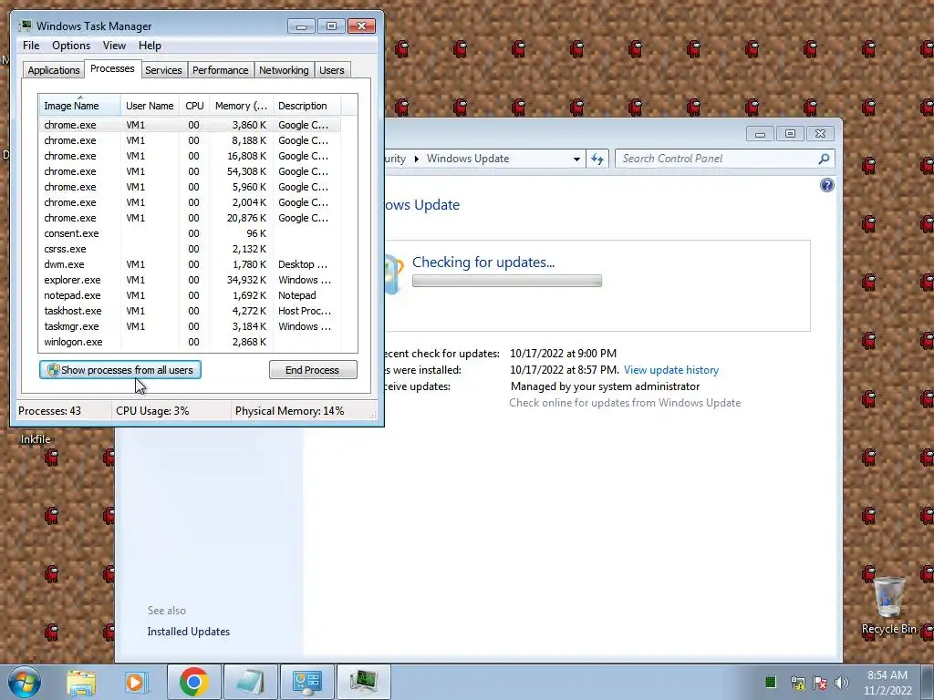
Task: Open Google Chrome taskbar icon
Action: tap(193, 682)
